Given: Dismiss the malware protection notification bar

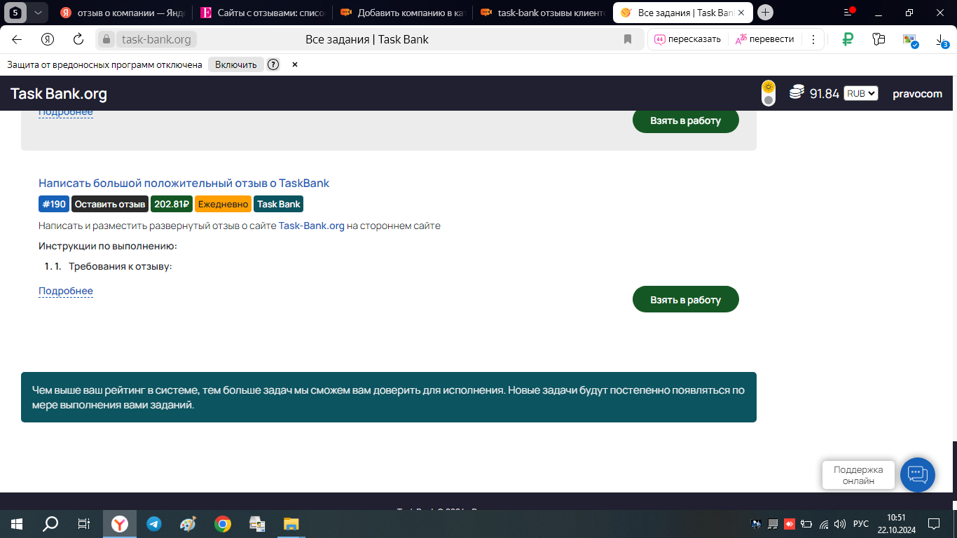Looking at the screenshot, I should (295, 64).
